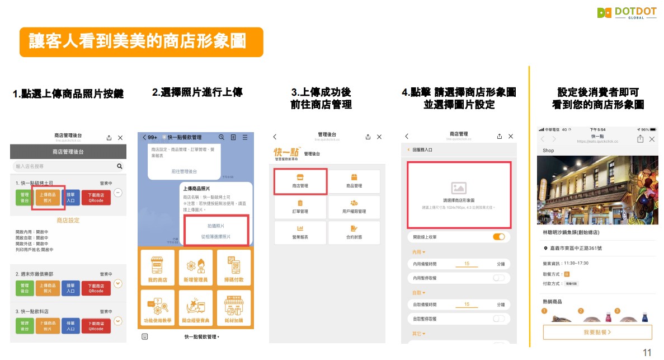Click 上傳商品照片 button for 快一點碳烤土司
The image size is (664, 360).
(x=48, y=198)
